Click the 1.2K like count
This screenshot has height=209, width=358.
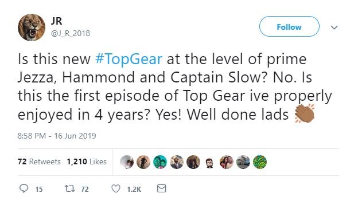(x=134, y=189)
